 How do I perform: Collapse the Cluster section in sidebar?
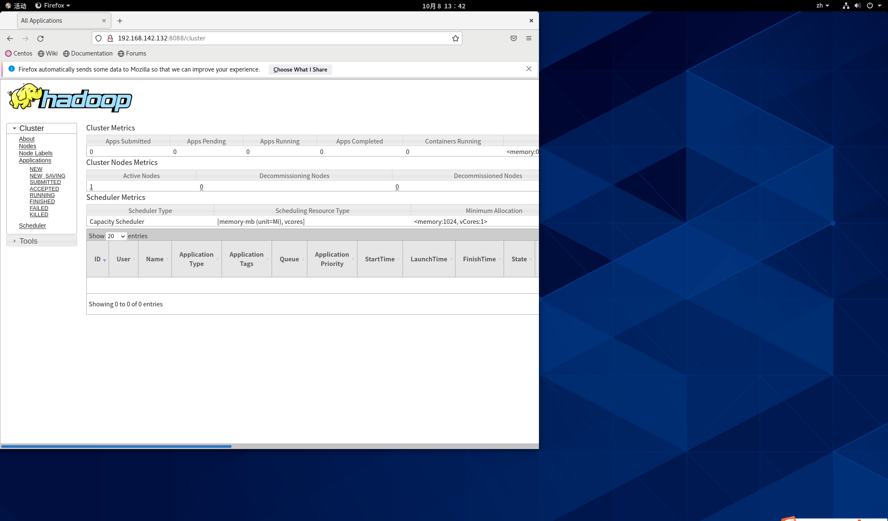tap(32, 128)
